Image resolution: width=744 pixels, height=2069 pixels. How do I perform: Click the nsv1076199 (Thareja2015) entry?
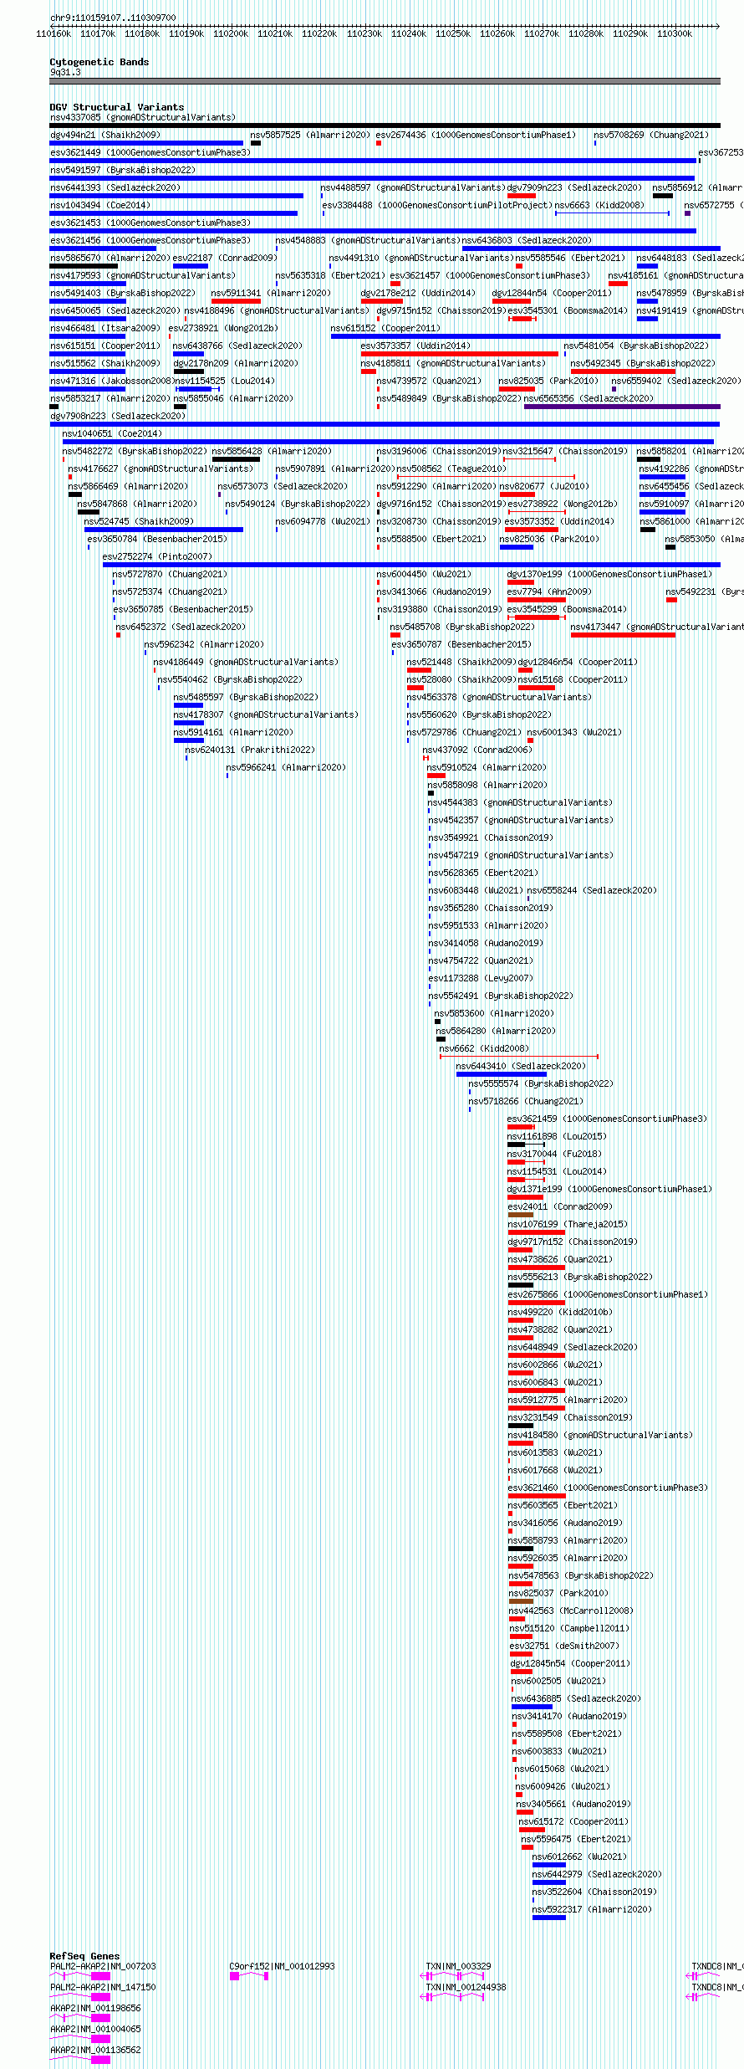tap(568, 1224)
